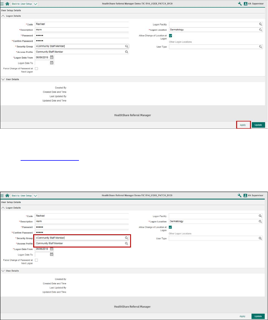Click wrench tools icon in lower screenshot
The width and height of the screenshot is (268, 320).
tap(240, 196)
